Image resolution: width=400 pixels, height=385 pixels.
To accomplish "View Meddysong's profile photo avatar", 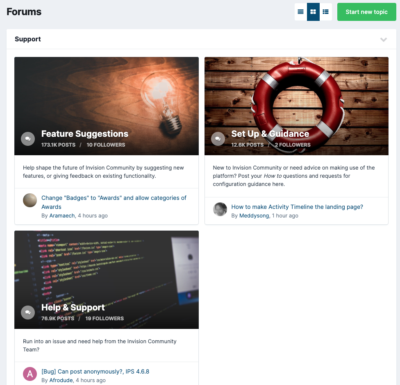I will pos(220,209).
